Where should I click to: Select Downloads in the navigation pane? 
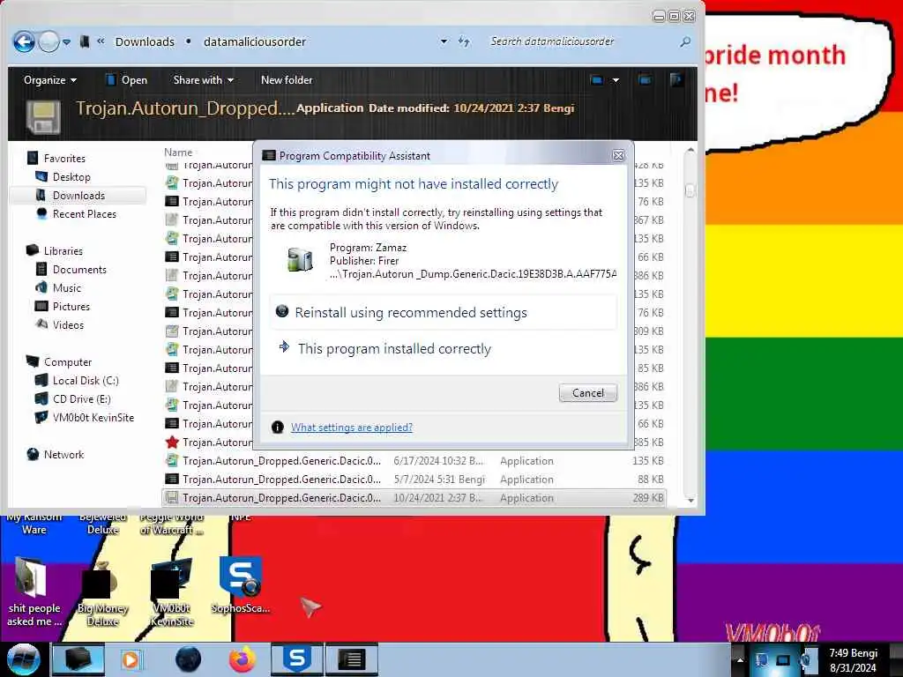[78, 195]
